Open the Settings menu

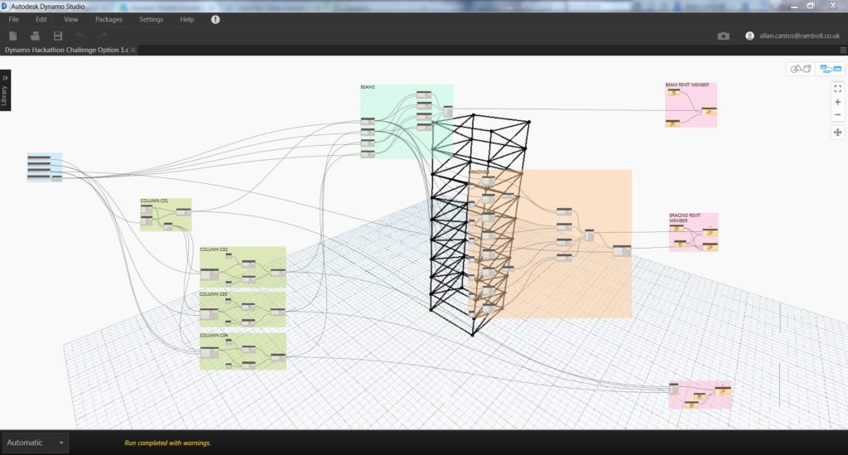click(151, 20)
